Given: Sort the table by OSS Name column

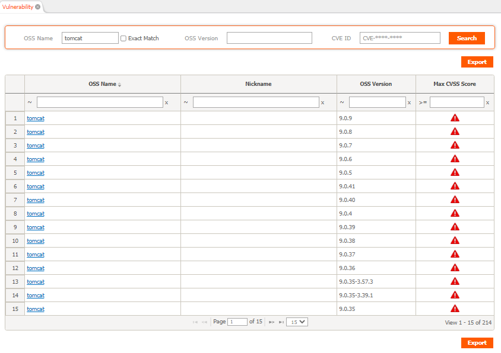Looking at the screenshot, I should 103,84.
